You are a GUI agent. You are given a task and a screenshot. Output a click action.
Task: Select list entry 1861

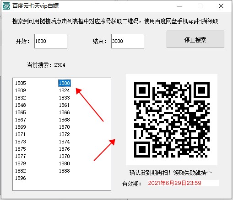tap(65, 105)
